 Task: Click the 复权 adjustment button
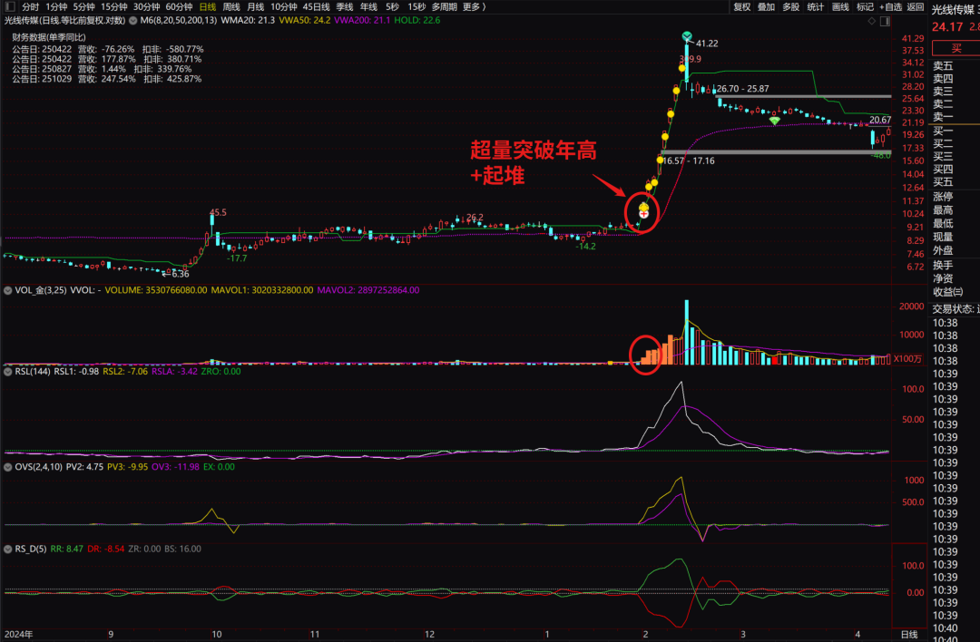tap(742, 7)
